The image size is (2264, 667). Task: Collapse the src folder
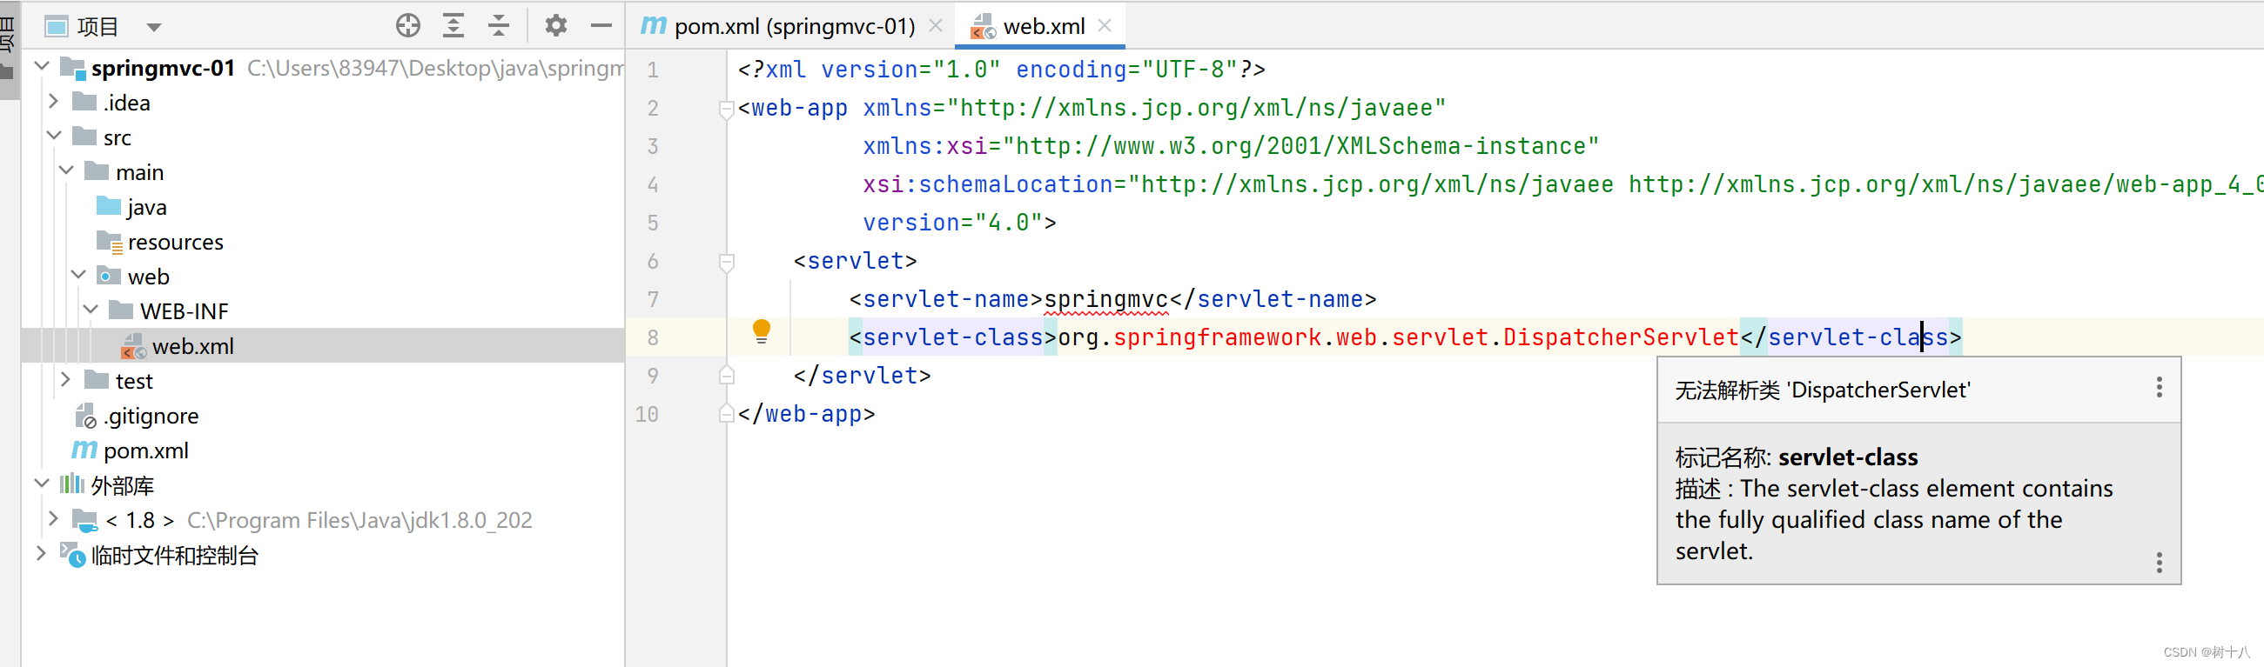tap(54, 136)
